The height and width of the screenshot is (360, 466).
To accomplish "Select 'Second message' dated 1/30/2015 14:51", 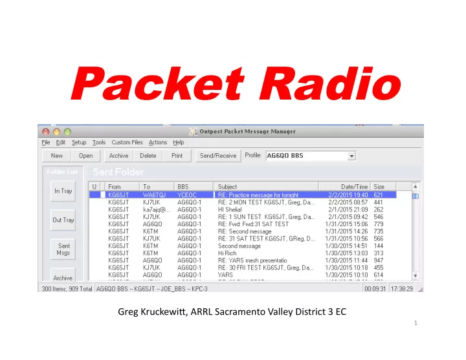I will 243,246.
